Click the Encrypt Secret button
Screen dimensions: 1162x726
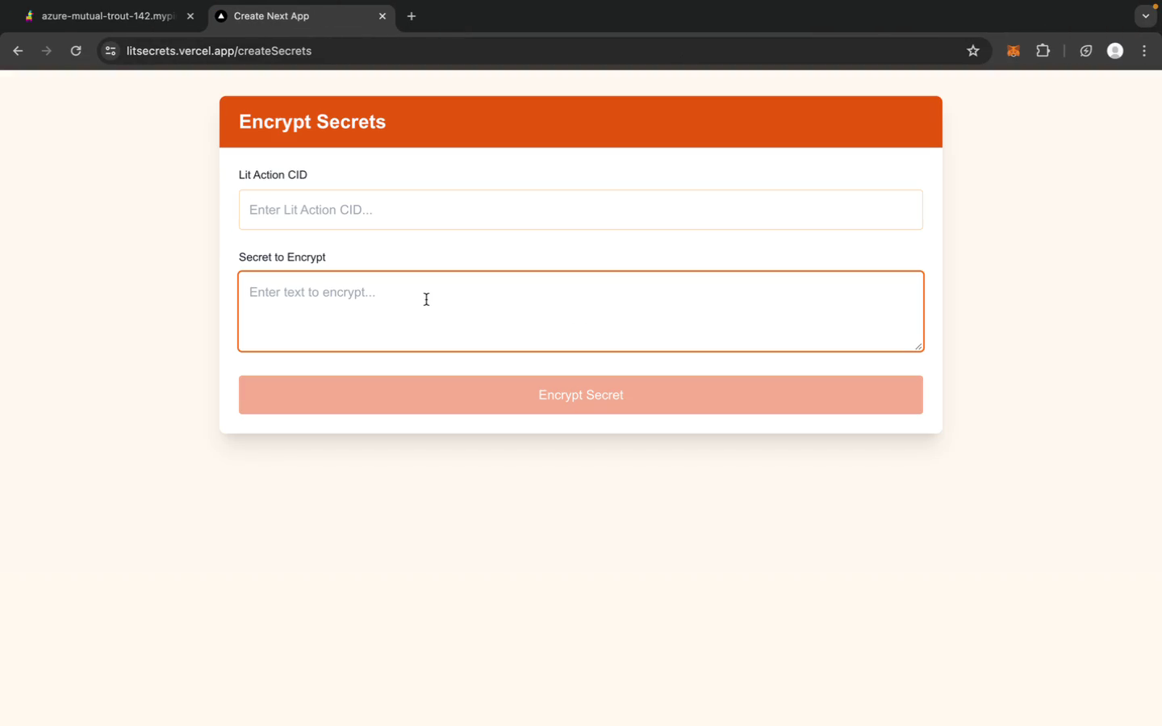point(581,394)
